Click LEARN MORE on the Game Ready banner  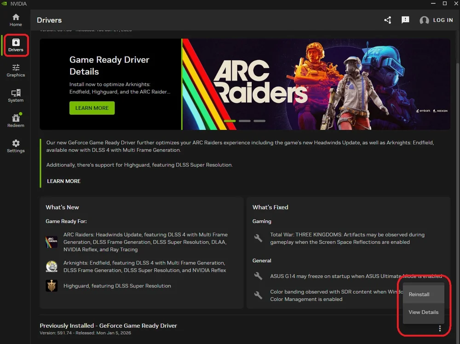pos(92,108)
